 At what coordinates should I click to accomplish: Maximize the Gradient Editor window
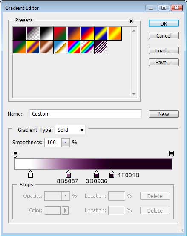tap(164, 8)
